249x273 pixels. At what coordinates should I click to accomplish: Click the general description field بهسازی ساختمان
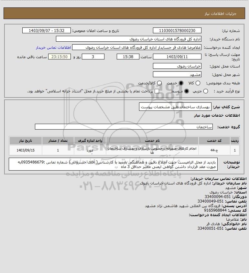tap(175, 107)
